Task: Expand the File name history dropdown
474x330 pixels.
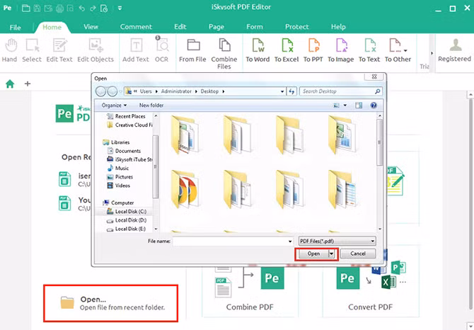Action: 289,241
